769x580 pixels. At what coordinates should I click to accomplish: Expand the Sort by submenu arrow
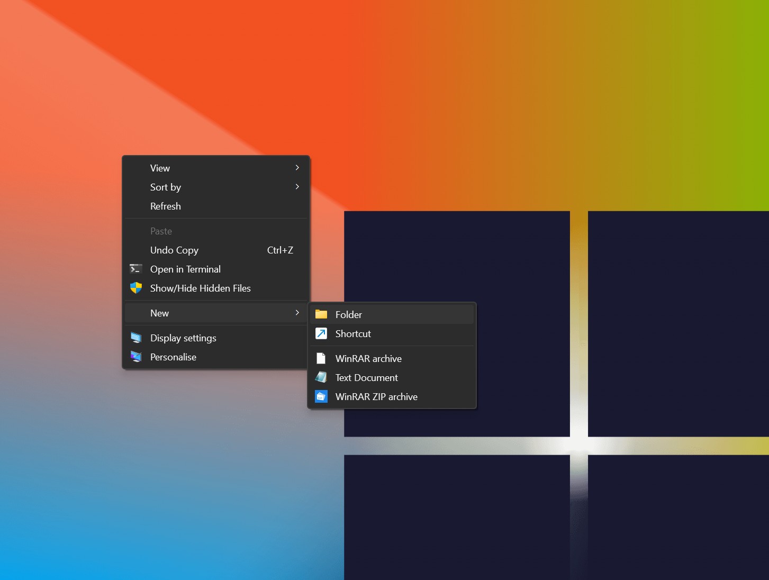[x=297, y=187]
